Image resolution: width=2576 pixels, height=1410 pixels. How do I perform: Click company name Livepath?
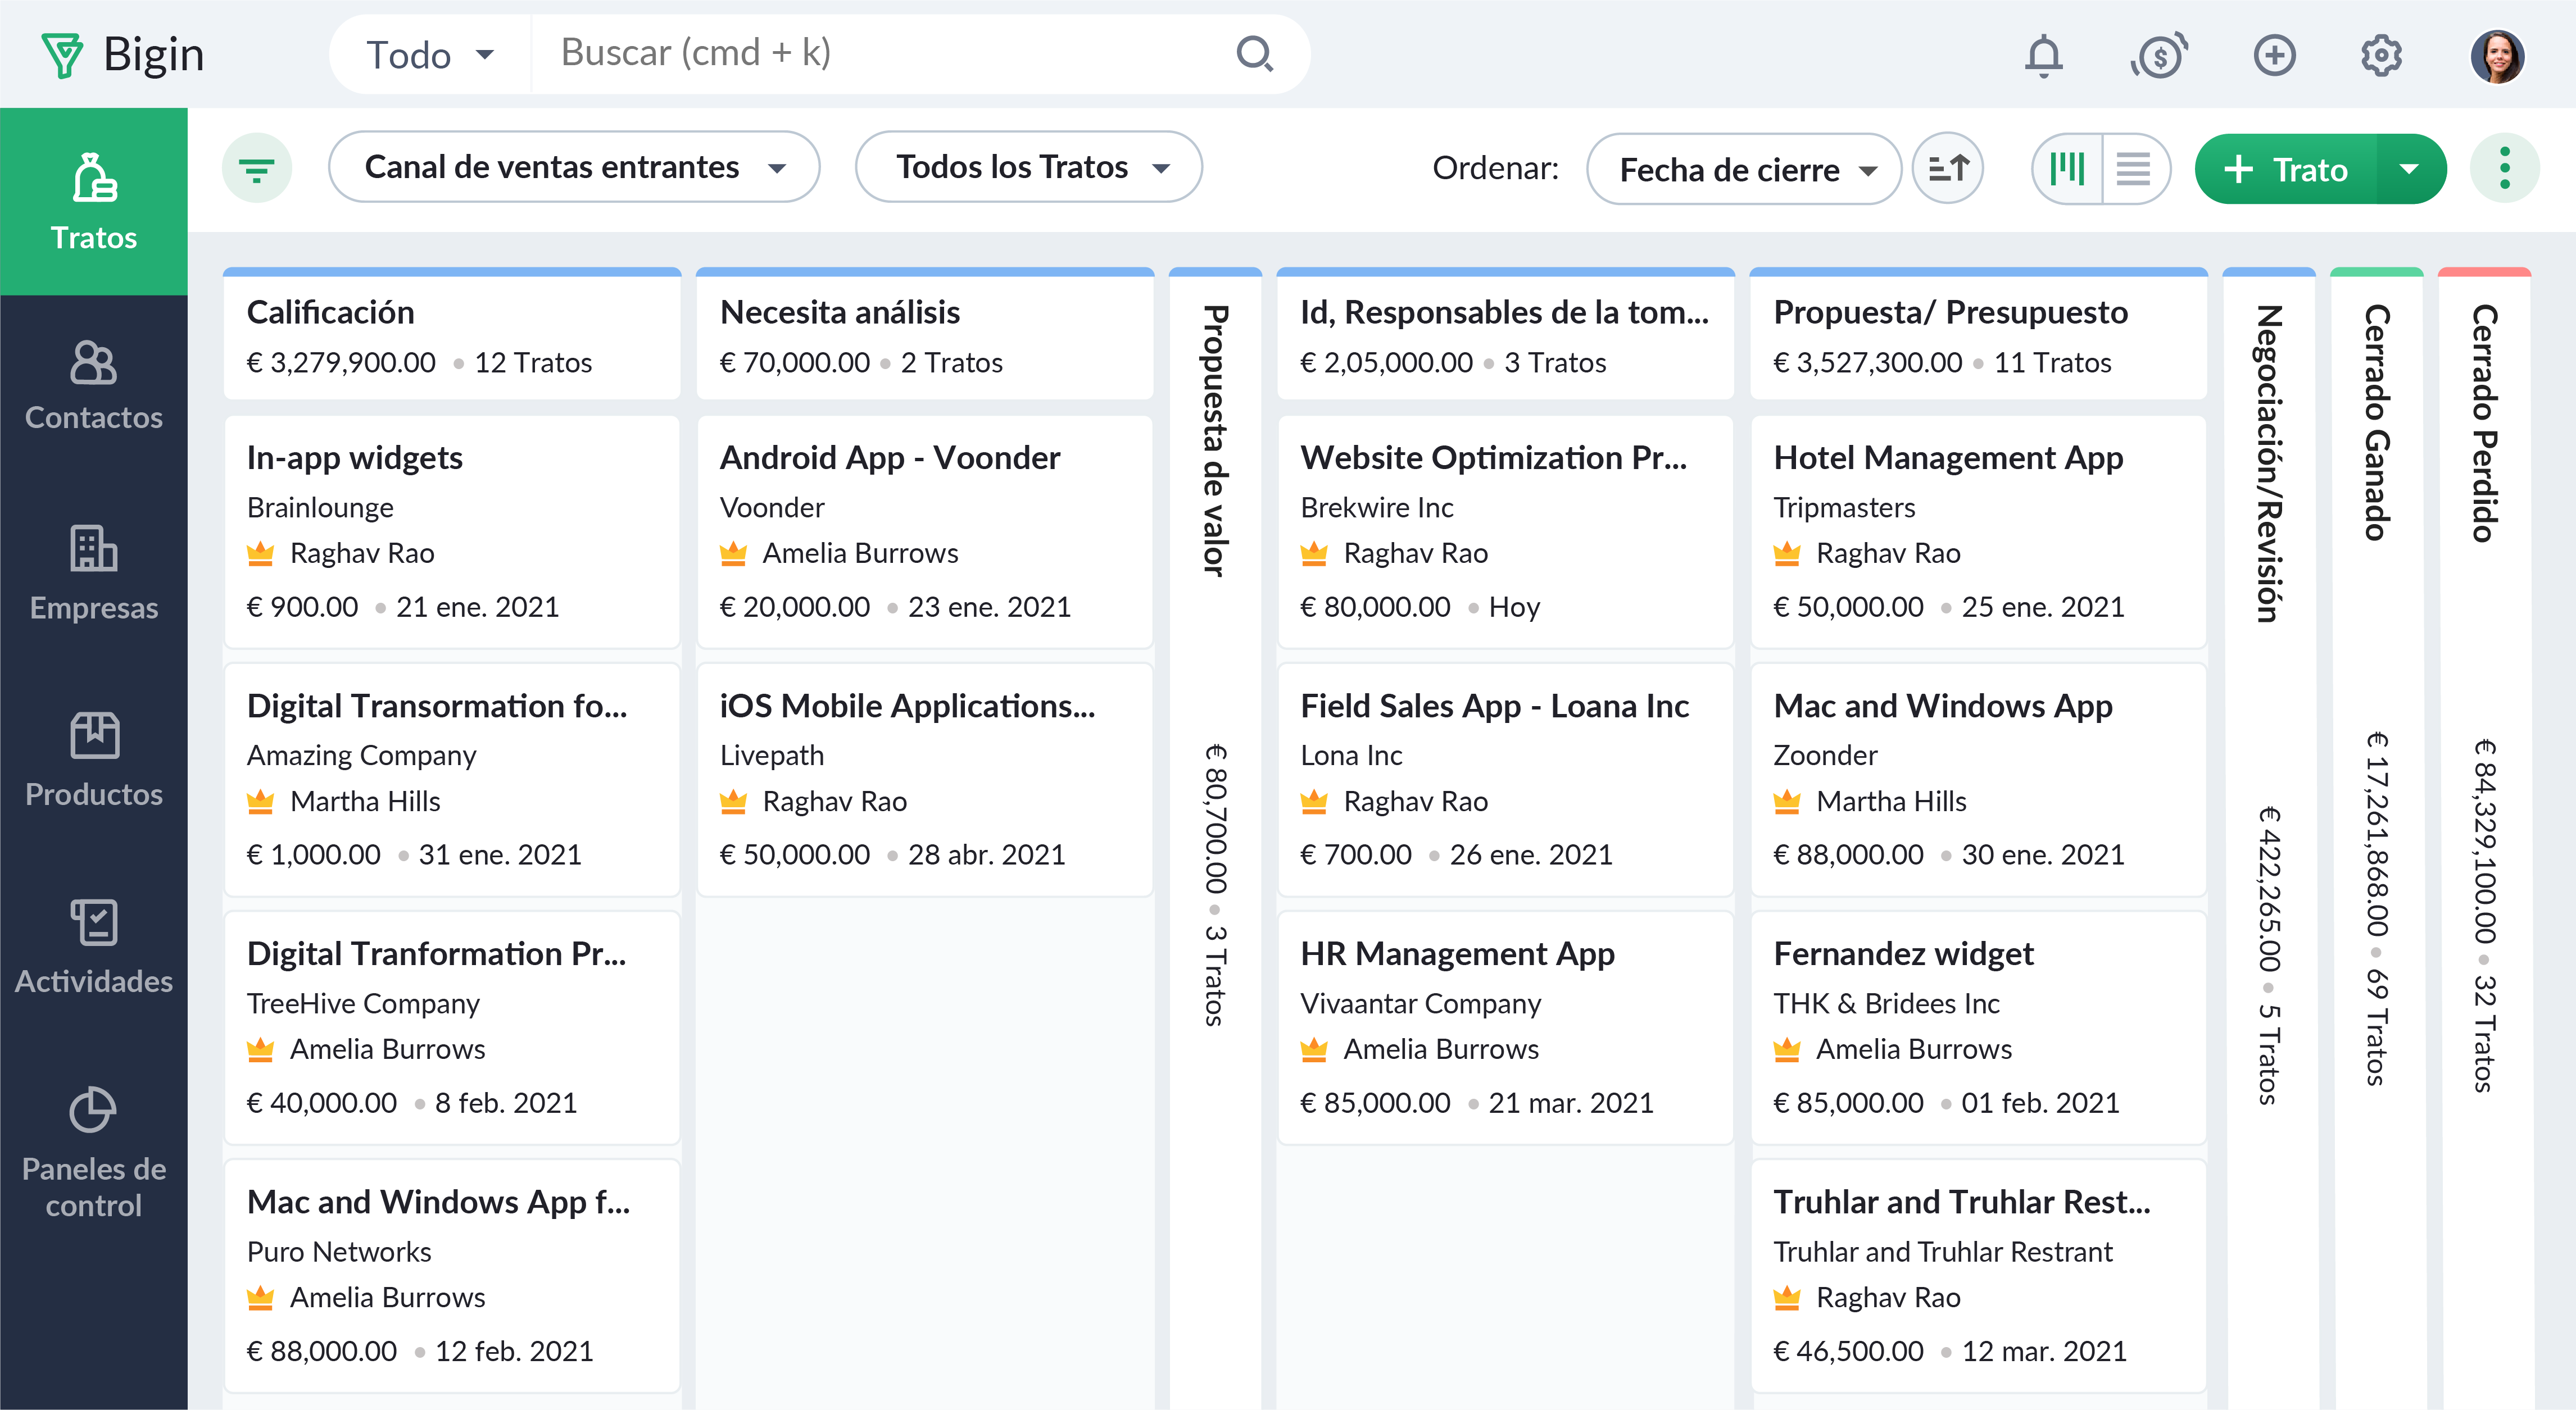772,756
